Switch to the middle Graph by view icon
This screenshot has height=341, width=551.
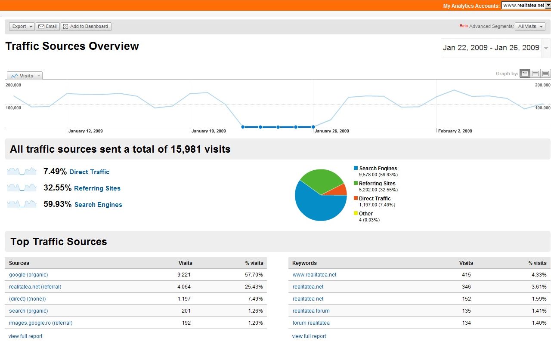[x=535, y=74]
